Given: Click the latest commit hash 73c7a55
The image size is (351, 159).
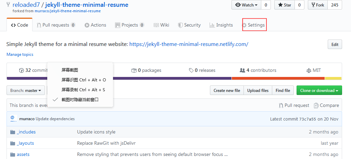Looking at the screenshot, I should pos(308,119).
